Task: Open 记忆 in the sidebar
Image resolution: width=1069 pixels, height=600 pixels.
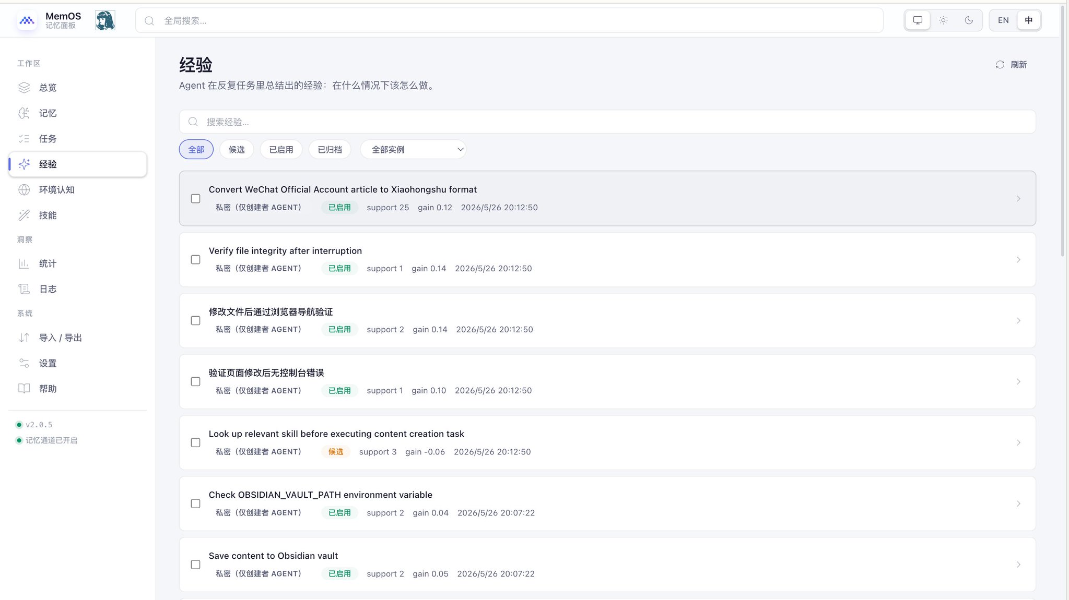Action: pyautogui.click(x=78, y=113)
